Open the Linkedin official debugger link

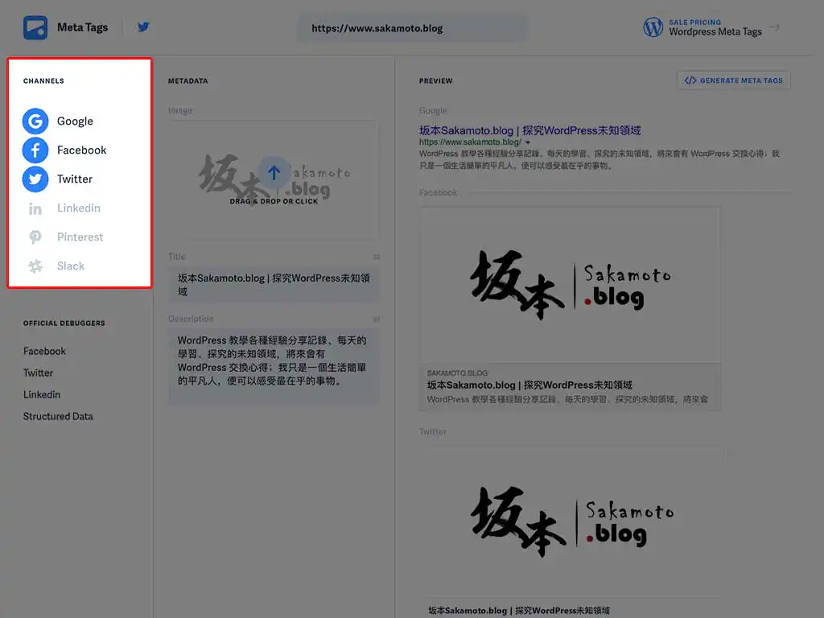(x=41, y=395)
